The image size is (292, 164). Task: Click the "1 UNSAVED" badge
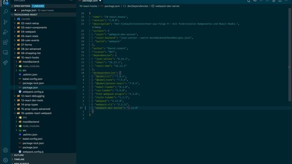tap(38, 6)
